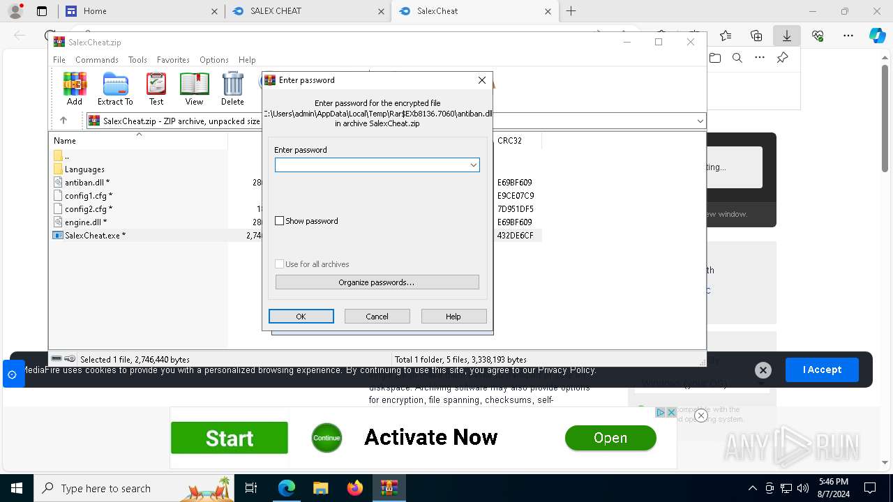Click taskbar search box
893x502 pixels.
pos(135,488)
